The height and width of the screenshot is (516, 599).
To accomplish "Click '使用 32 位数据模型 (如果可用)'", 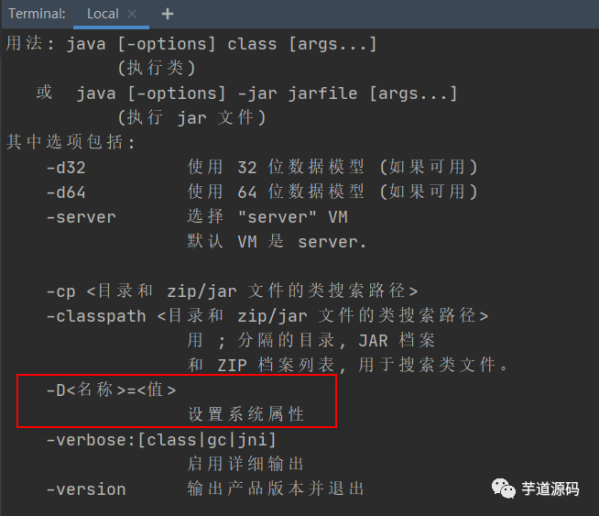I will tap(332, 167).
